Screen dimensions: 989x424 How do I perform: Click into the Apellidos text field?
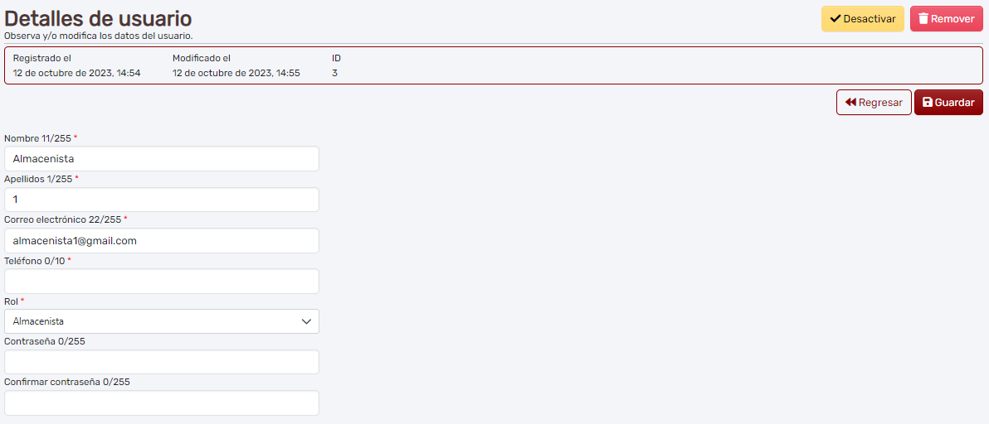pyautogui.click(x=162, y=200)
